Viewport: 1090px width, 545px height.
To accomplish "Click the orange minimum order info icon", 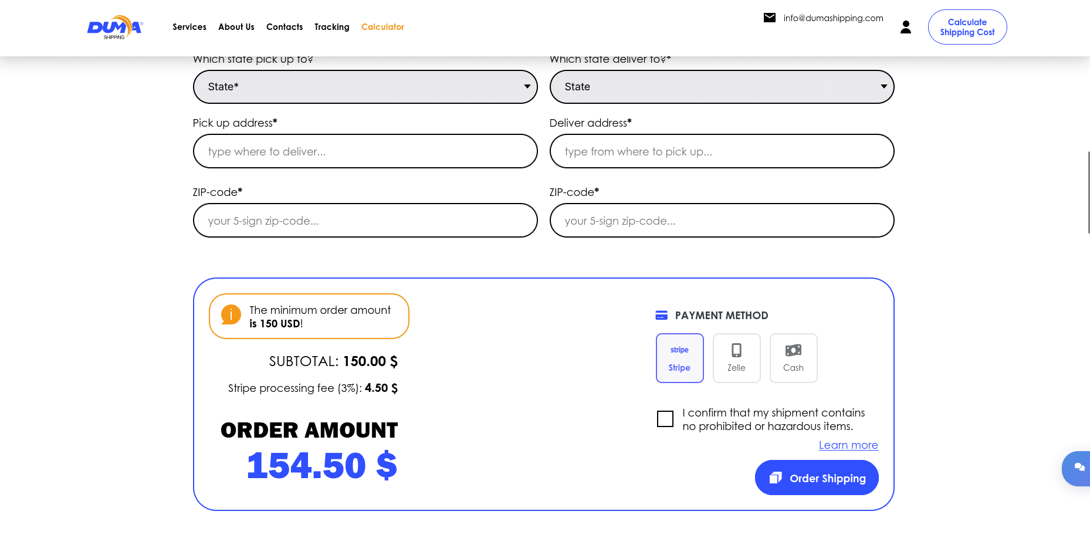I will tap(231, 315).
